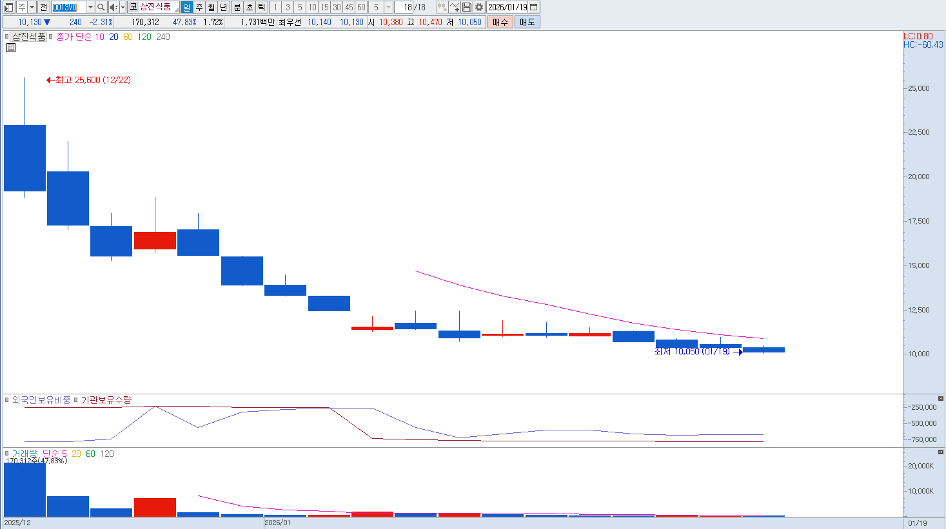This screenshot has height=529, width=946.
Task: Open the calendar date picker icon
Action: (x=534, y=7)
